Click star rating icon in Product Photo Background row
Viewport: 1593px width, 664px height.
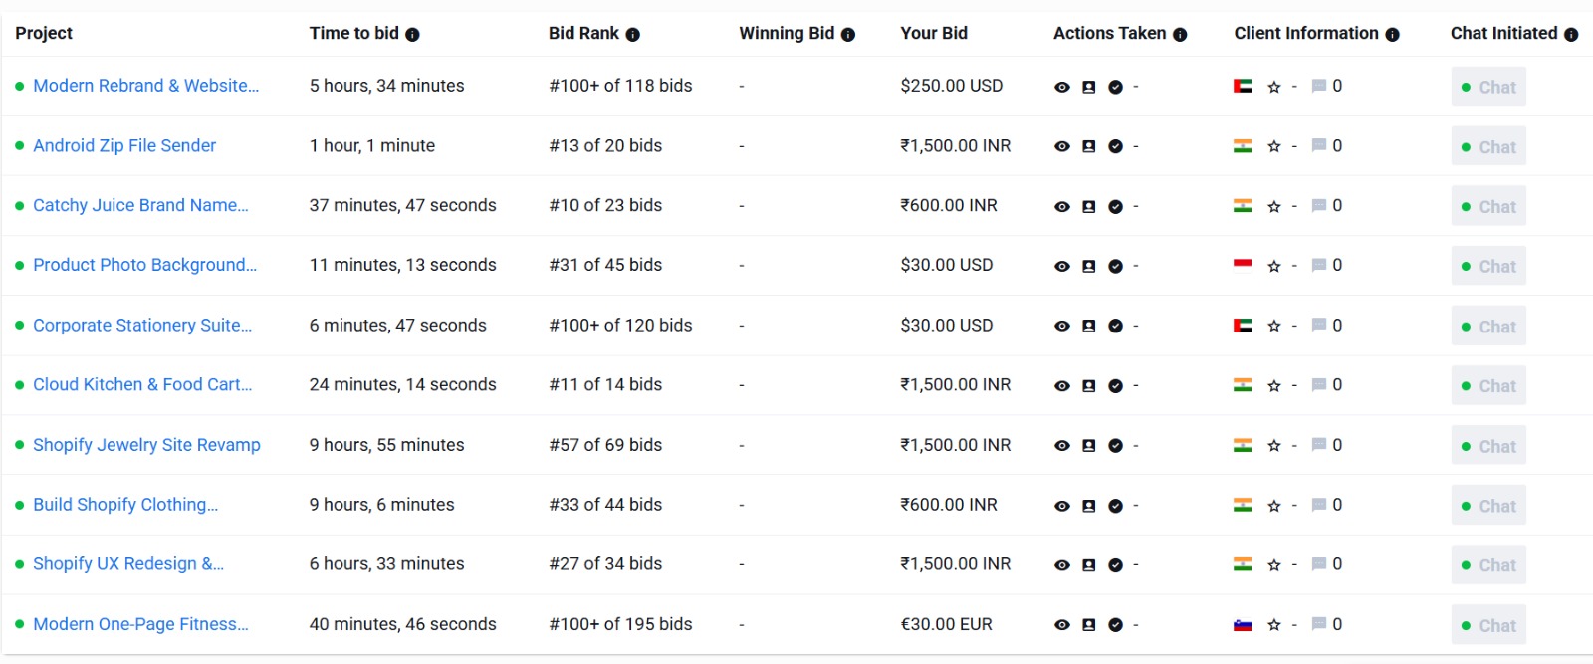[x=1274, y=266]
